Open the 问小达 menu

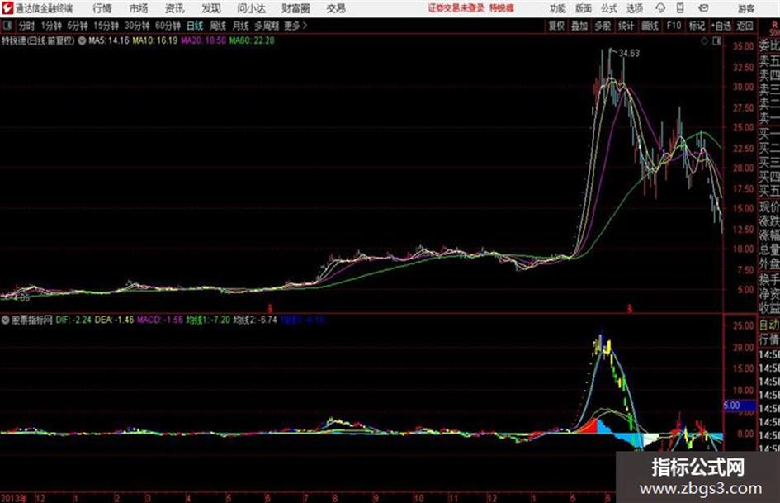click(251, 8)
